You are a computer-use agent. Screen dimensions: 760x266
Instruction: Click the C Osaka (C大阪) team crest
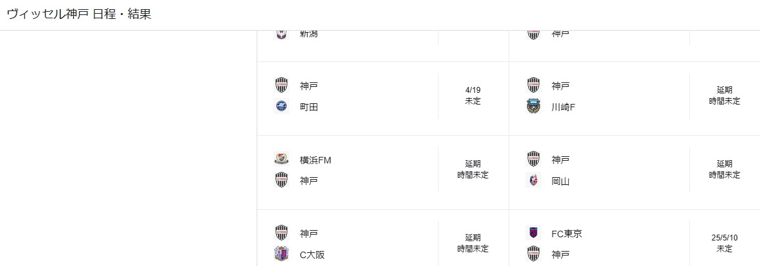(x=281, y=254)
